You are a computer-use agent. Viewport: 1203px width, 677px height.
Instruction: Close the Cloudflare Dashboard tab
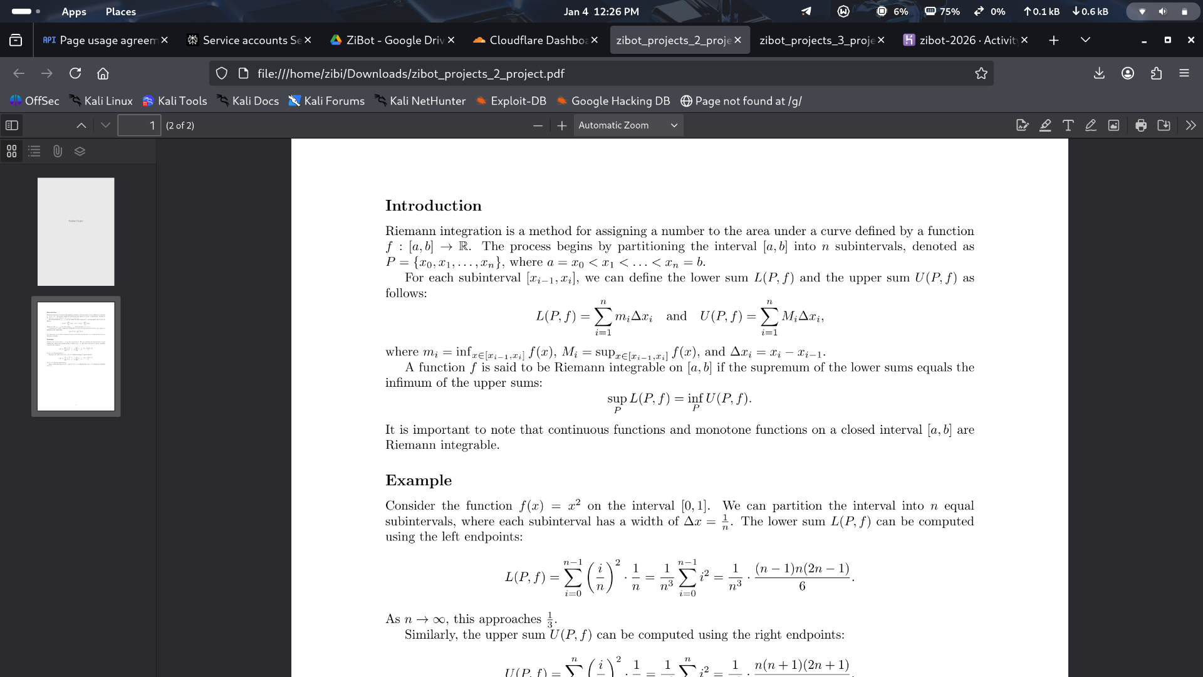[x=595, y=40]
